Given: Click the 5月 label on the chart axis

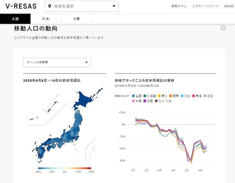Looking at the screenshot, I should [x=186, y=170].
